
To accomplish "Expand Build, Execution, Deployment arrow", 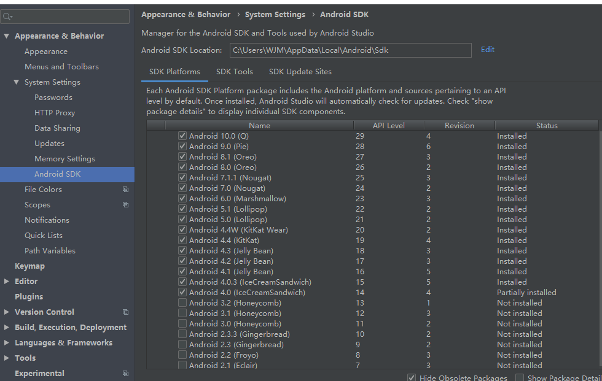I will point(7,328).
